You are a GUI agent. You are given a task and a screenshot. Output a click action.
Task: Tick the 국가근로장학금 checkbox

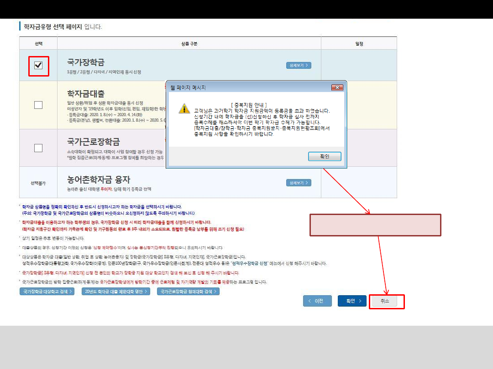(x=38, y=148)
